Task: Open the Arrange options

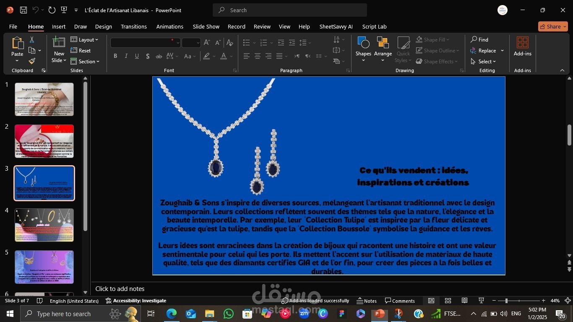Action: click(383, 49)
